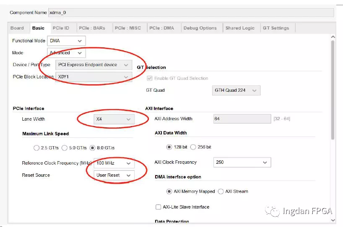Click the Reset Source label

36,175
